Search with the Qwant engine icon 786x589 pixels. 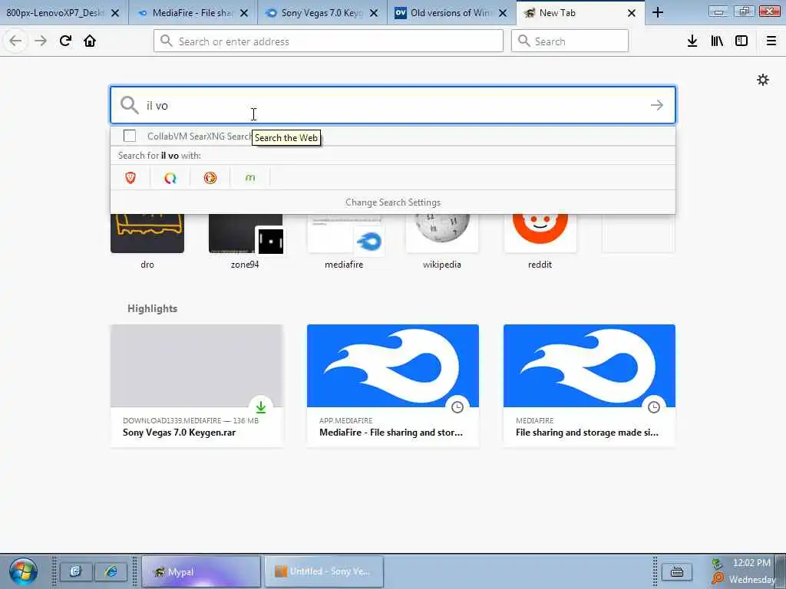[170, 178]
